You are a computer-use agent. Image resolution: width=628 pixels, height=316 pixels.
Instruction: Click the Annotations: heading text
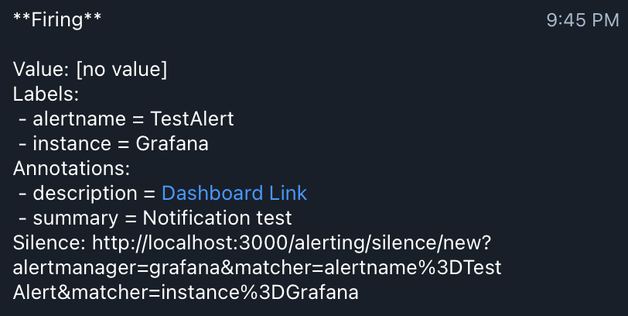click(72, 168)
